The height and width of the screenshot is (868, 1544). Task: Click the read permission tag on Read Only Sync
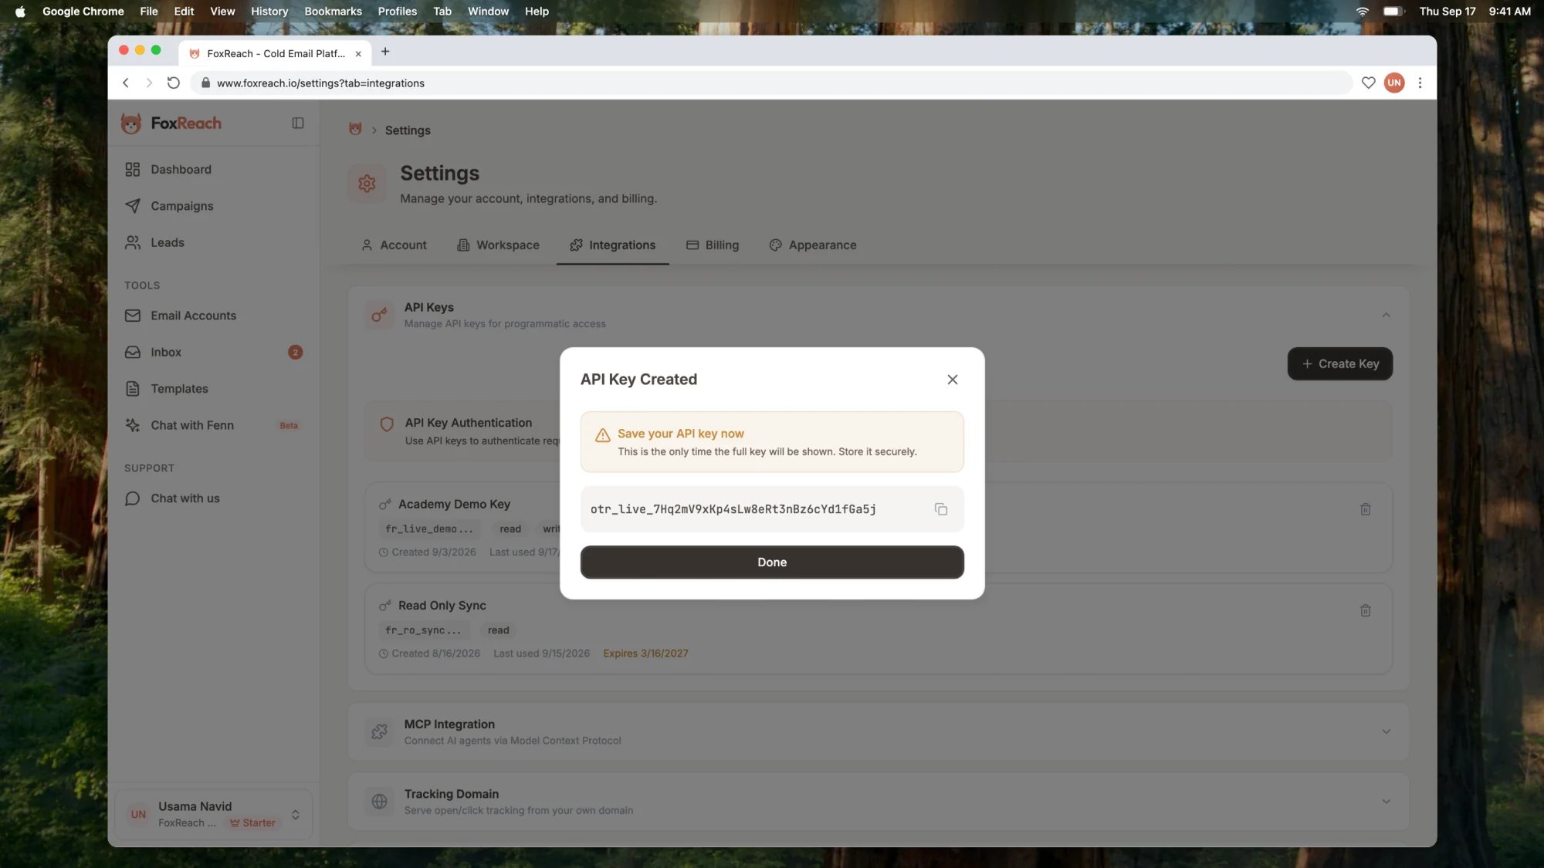(498, 630)
